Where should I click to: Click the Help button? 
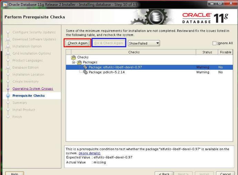14,173
